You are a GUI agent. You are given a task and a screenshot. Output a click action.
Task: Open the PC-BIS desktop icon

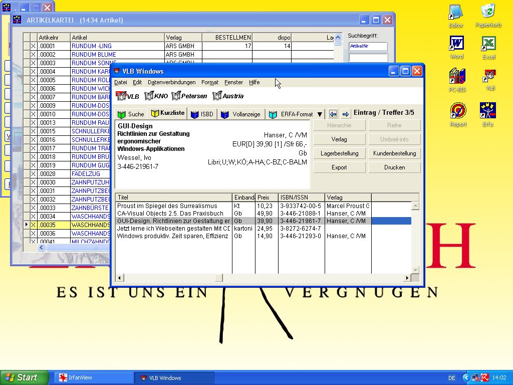point(457,80)
